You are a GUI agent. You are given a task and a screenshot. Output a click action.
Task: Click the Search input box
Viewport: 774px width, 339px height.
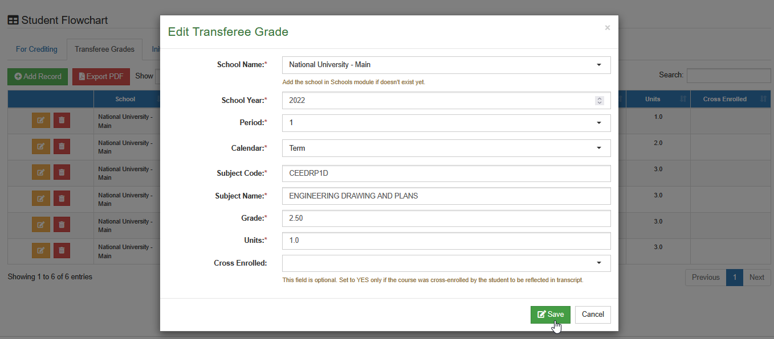(x=728, y=76)
